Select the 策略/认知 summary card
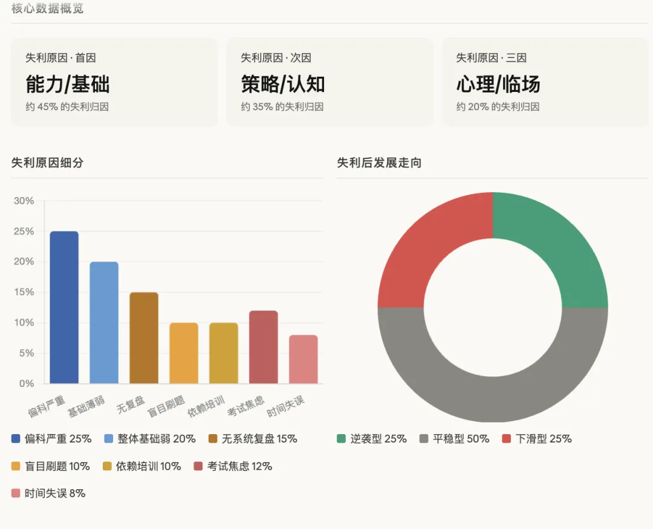This screenshot has height=529, width=653. [330, 82]
